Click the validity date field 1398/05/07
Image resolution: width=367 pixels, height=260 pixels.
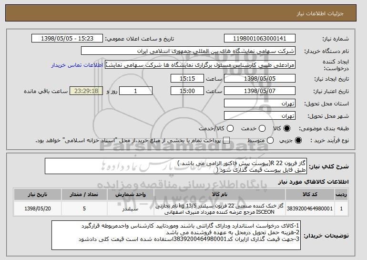(x=260, y=91)
